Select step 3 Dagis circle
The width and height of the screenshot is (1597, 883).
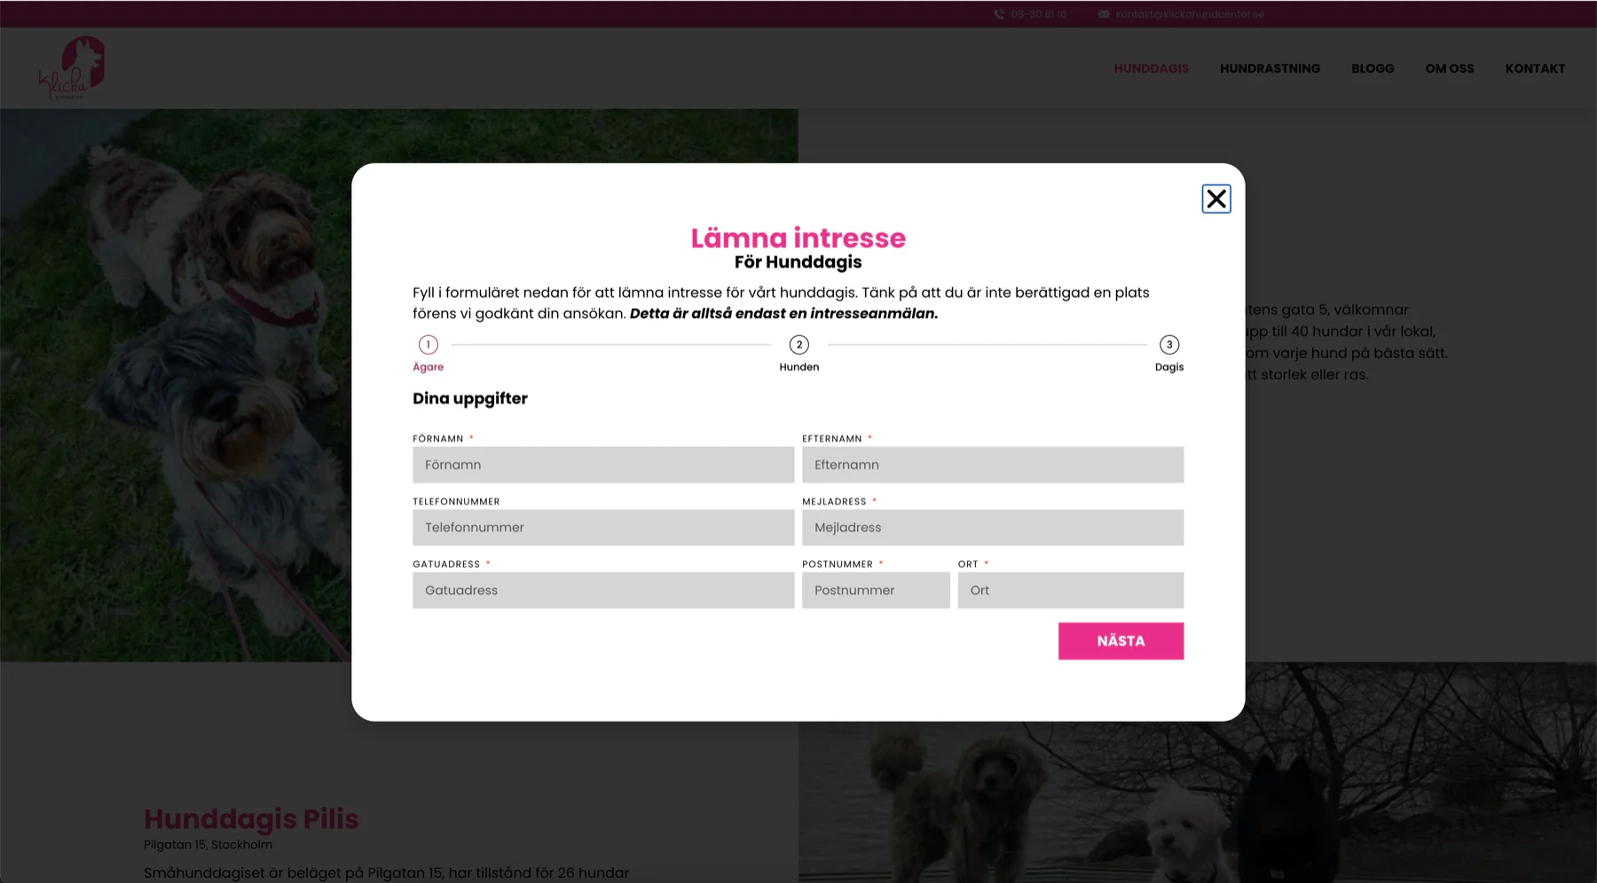click(1169, 344)
